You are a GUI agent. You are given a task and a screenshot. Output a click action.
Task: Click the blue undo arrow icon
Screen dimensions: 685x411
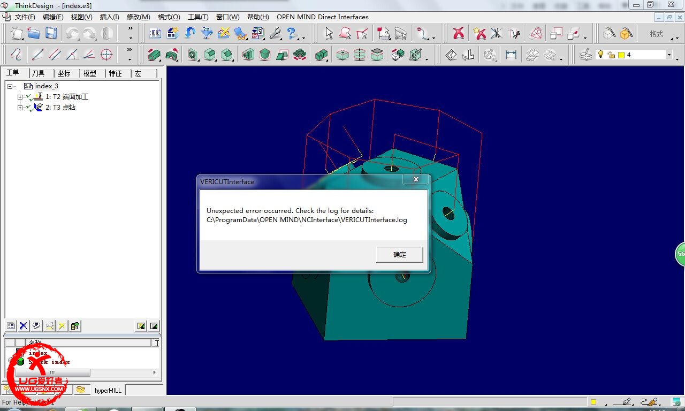pyautogui.click(x=190, y=34)
